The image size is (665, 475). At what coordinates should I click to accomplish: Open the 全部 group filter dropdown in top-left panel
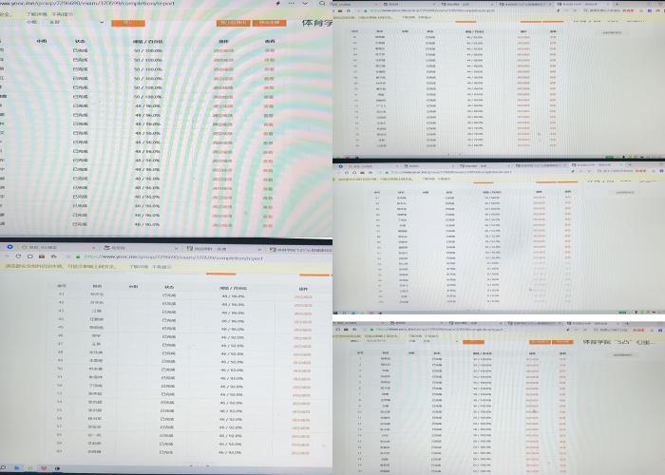pos(75,22)
